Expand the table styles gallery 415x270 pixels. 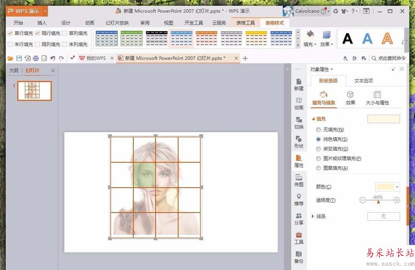(298, 45)
